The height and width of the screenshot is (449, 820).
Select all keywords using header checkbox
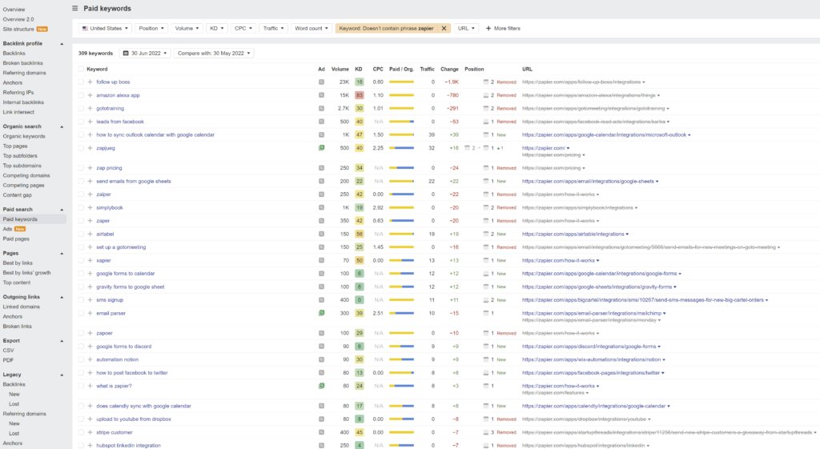(81, 69)
